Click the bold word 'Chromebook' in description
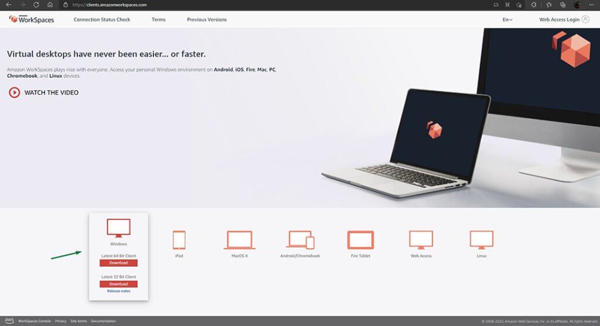The image size is (600, 326). coord(22,76)
